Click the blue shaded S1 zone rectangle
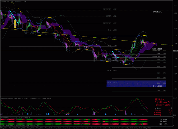This screenshot has height=129, width=178. 136,84
